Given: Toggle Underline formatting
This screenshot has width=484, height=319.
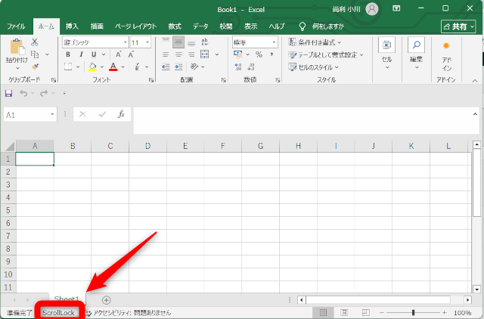Looking at the screenshot, I should (94, 54).
